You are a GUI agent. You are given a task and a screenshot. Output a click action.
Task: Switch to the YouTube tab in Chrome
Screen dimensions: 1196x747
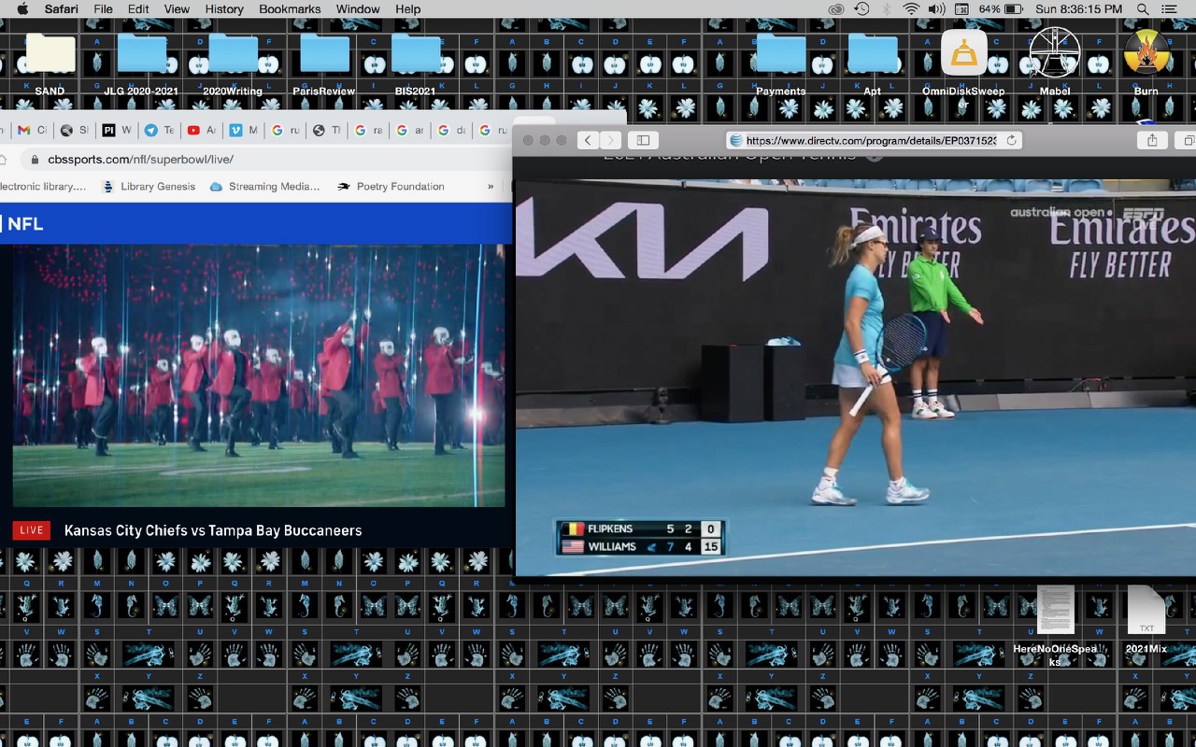[x=201, y=130]
